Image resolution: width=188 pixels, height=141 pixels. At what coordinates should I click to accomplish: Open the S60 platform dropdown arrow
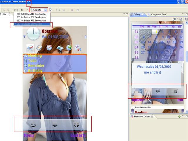pyautogui.click(x=27, y=10)
